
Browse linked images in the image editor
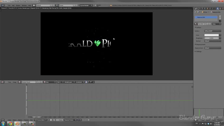[20, 82]
